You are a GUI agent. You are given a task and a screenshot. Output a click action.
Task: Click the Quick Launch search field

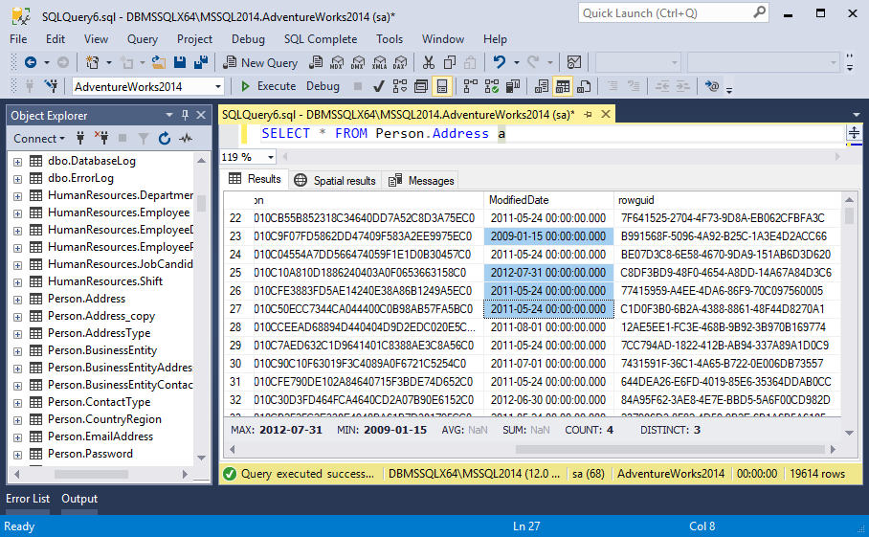point(674,13)
